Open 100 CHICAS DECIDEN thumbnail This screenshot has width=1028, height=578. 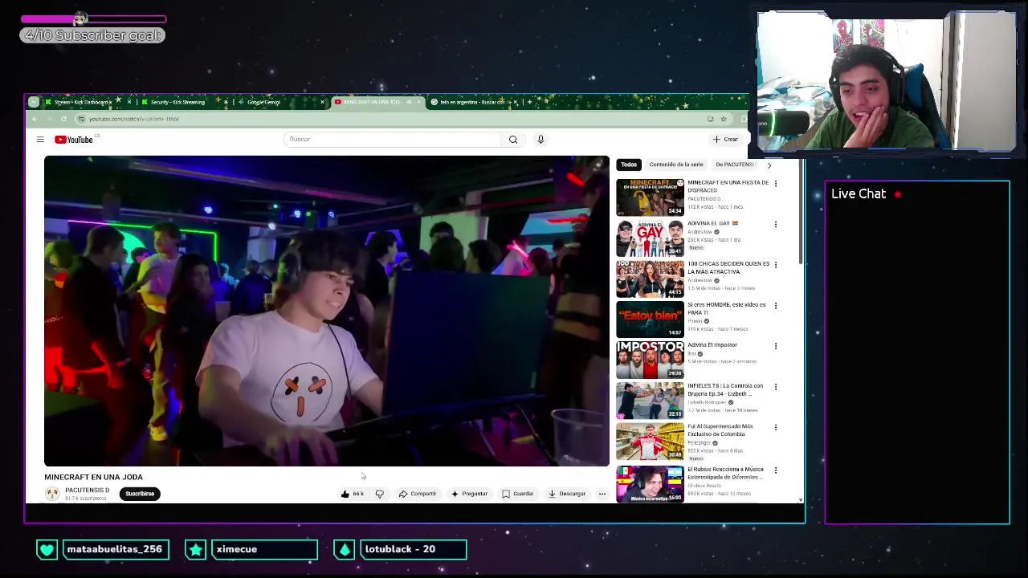coord(650,279)
